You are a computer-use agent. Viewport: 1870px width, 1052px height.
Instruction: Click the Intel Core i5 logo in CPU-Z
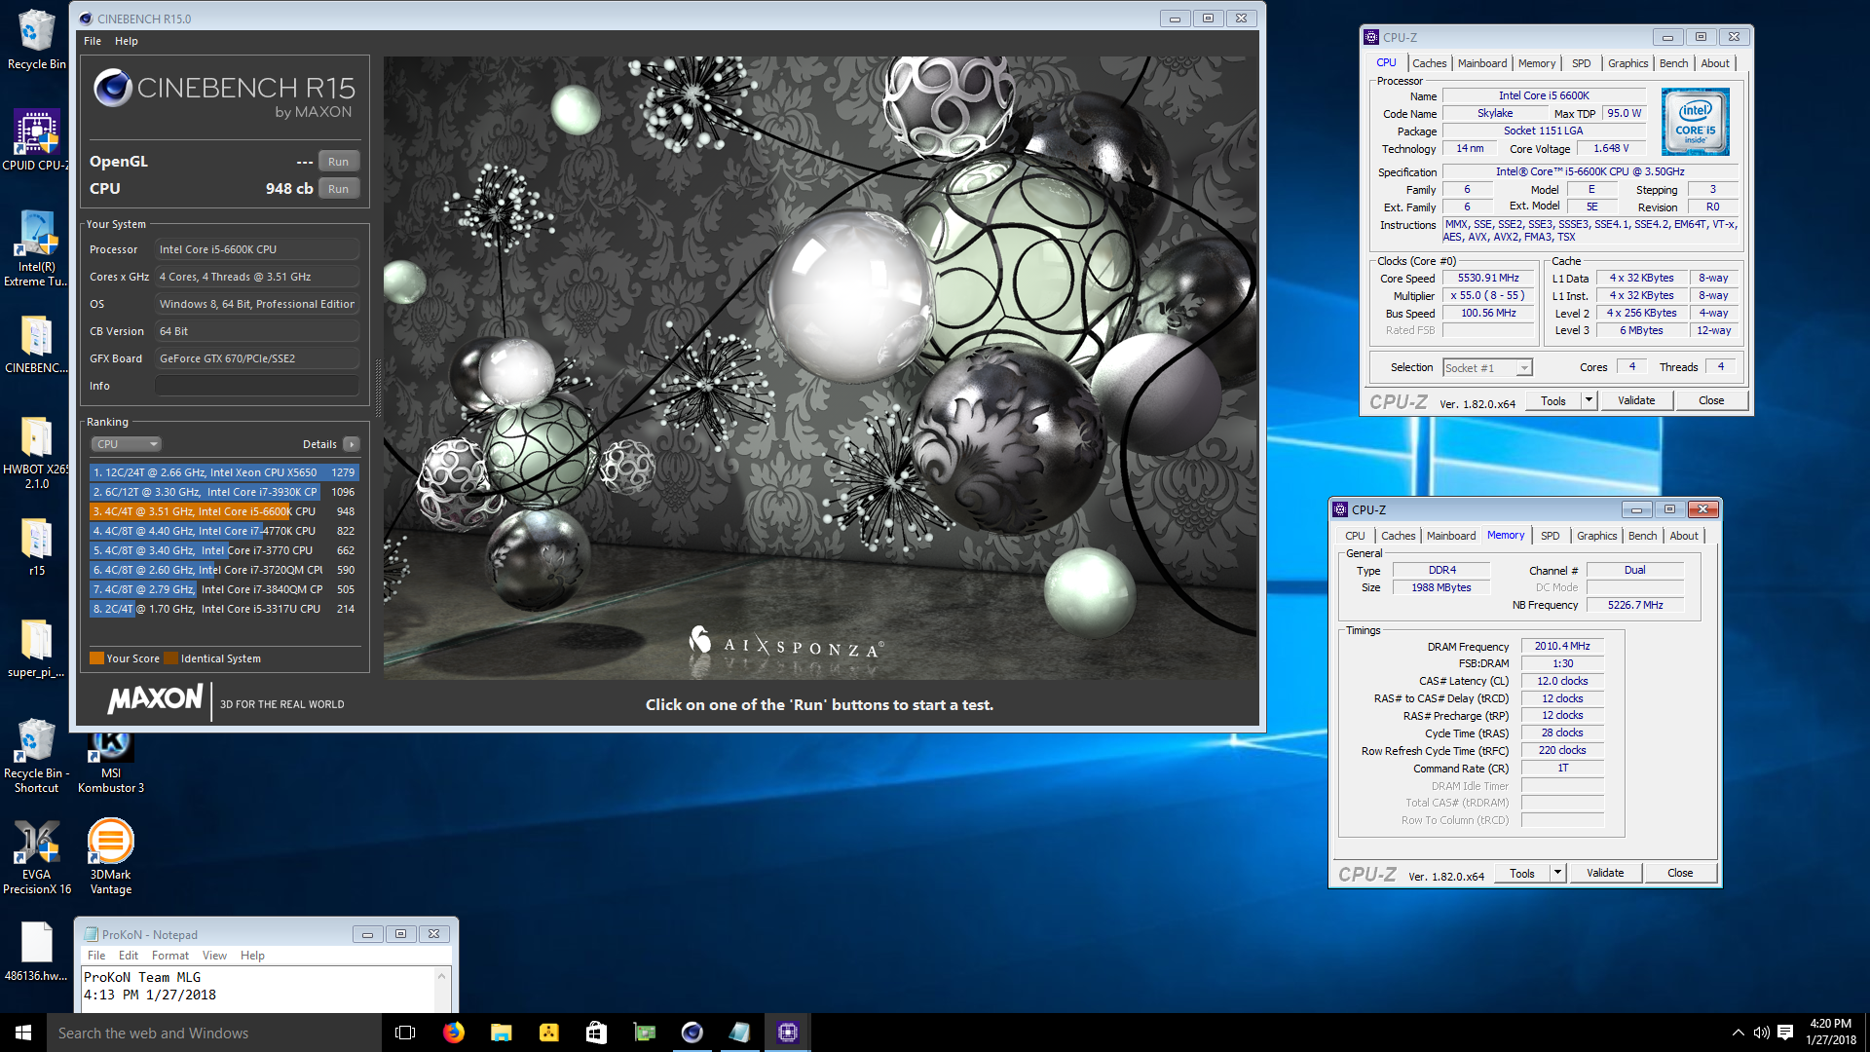[x=1695, y=122]
